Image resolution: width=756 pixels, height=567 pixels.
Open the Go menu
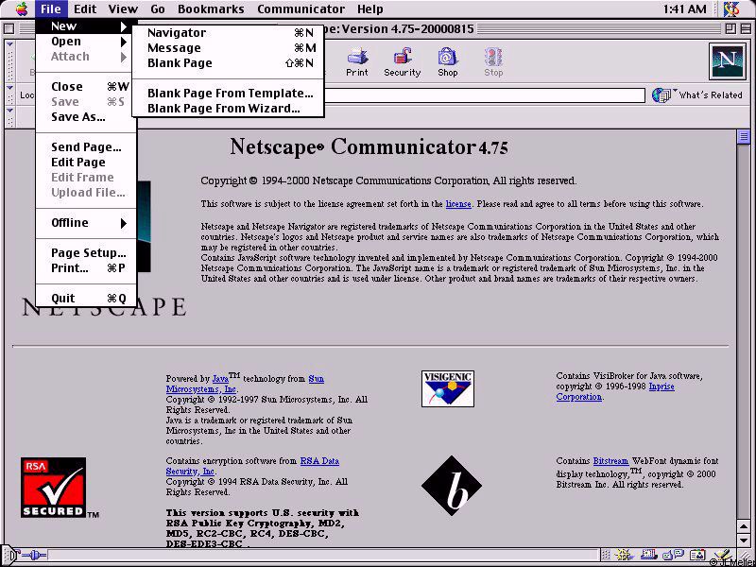pyautogui.click(x=158, y=9)
